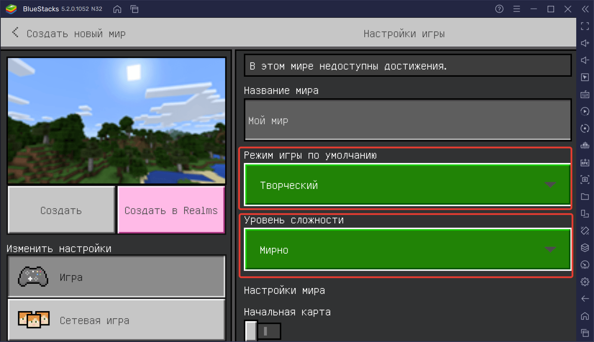Open the BlueStacks help question mark icon

tap(499, 9)
